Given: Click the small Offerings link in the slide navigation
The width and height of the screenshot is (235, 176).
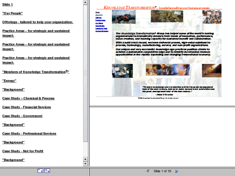Looking at the screenshot, I should point(99,18).
